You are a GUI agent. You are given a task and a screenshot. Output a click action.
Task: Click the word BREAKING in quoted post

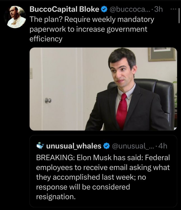(54, 157)
